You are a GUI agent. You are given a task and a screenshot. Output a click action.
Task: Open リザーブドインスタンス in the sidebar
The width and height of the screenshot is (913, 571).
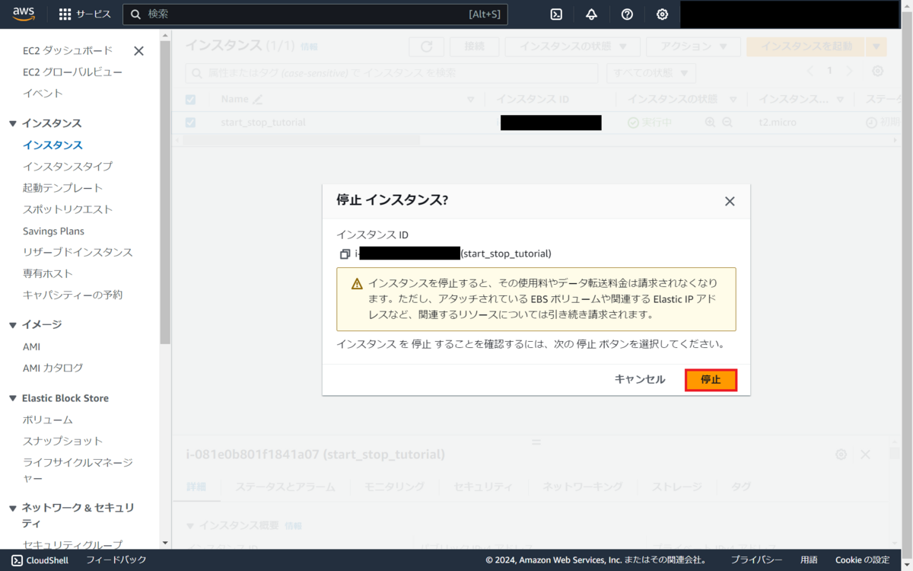pos(78,252)
